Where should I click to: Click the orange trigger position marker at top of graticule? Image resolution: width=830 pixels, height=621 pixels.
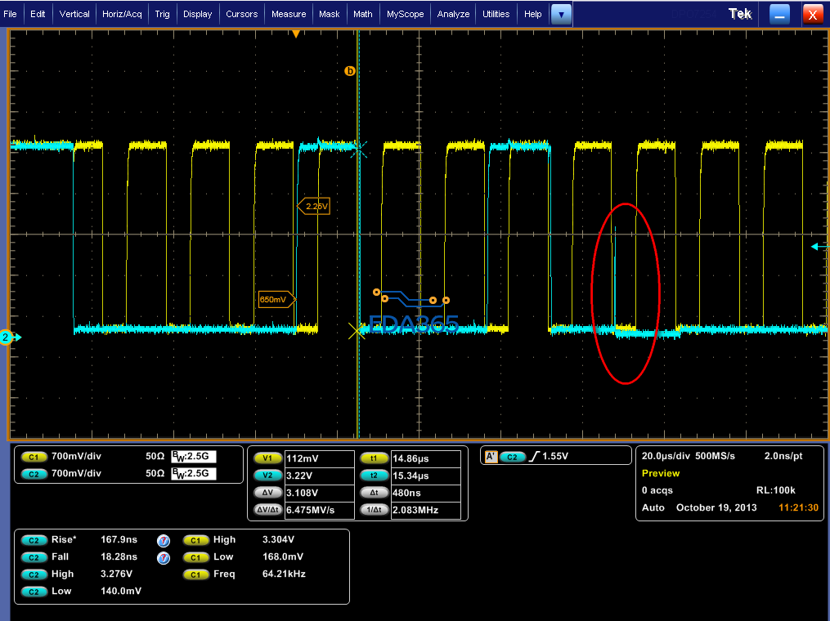click(x=296, y=34)
